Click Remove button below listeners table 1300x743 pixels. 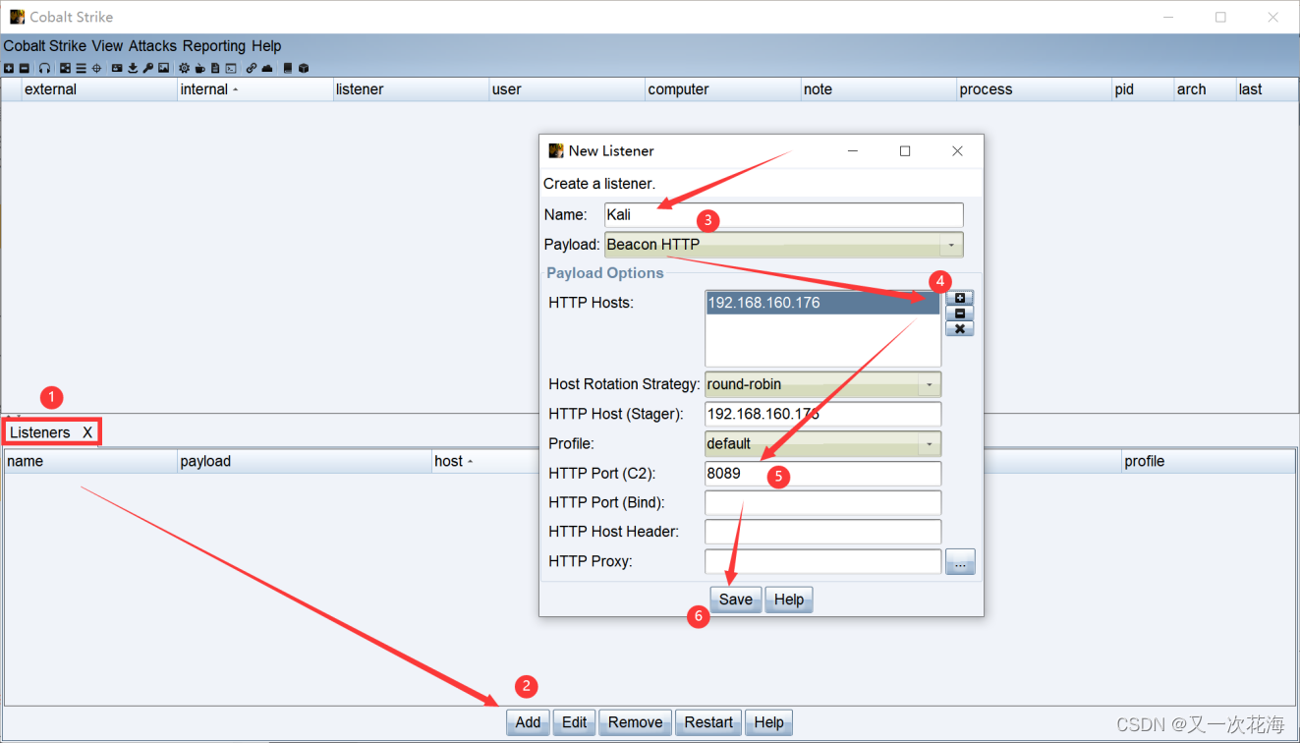(x=636, y=722)
